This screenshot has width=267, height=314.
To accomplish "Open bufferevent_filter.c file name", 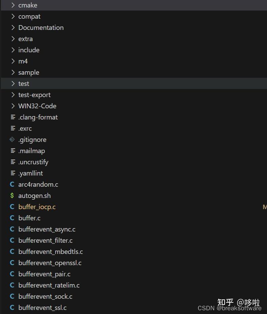I will point(45,240).
